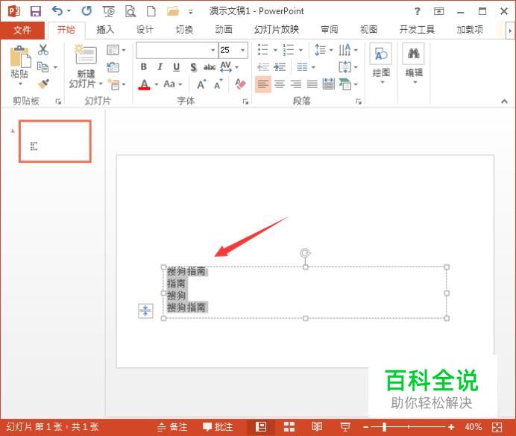
Task: Switch to normal view in status bar
Action: point(261,428)
